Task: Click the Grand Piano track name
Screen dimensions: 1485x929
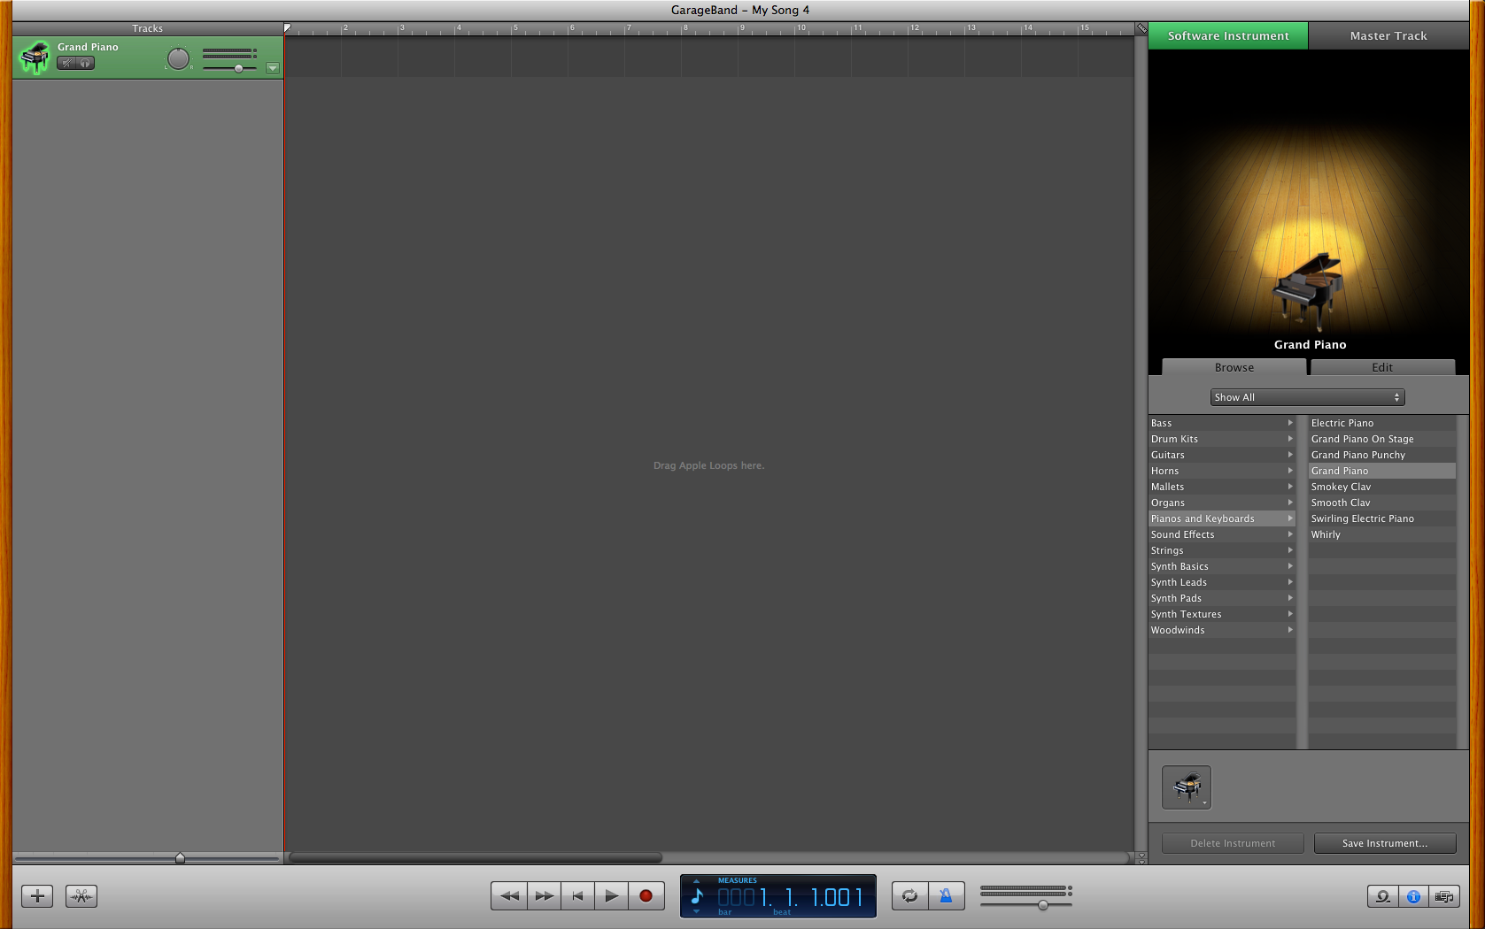Action: click(x=88, y=47)
